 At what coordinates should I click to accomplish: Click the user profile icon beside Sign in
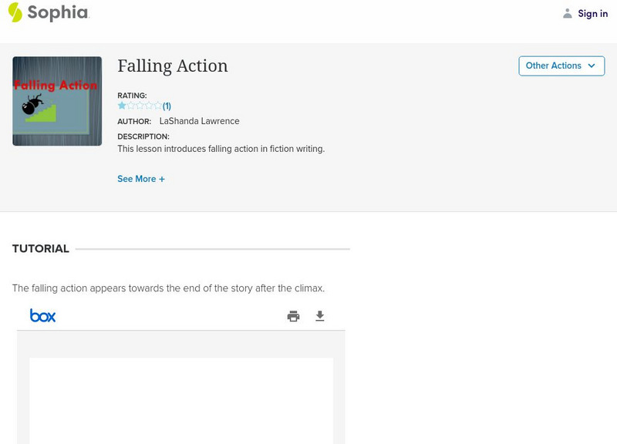568,13
